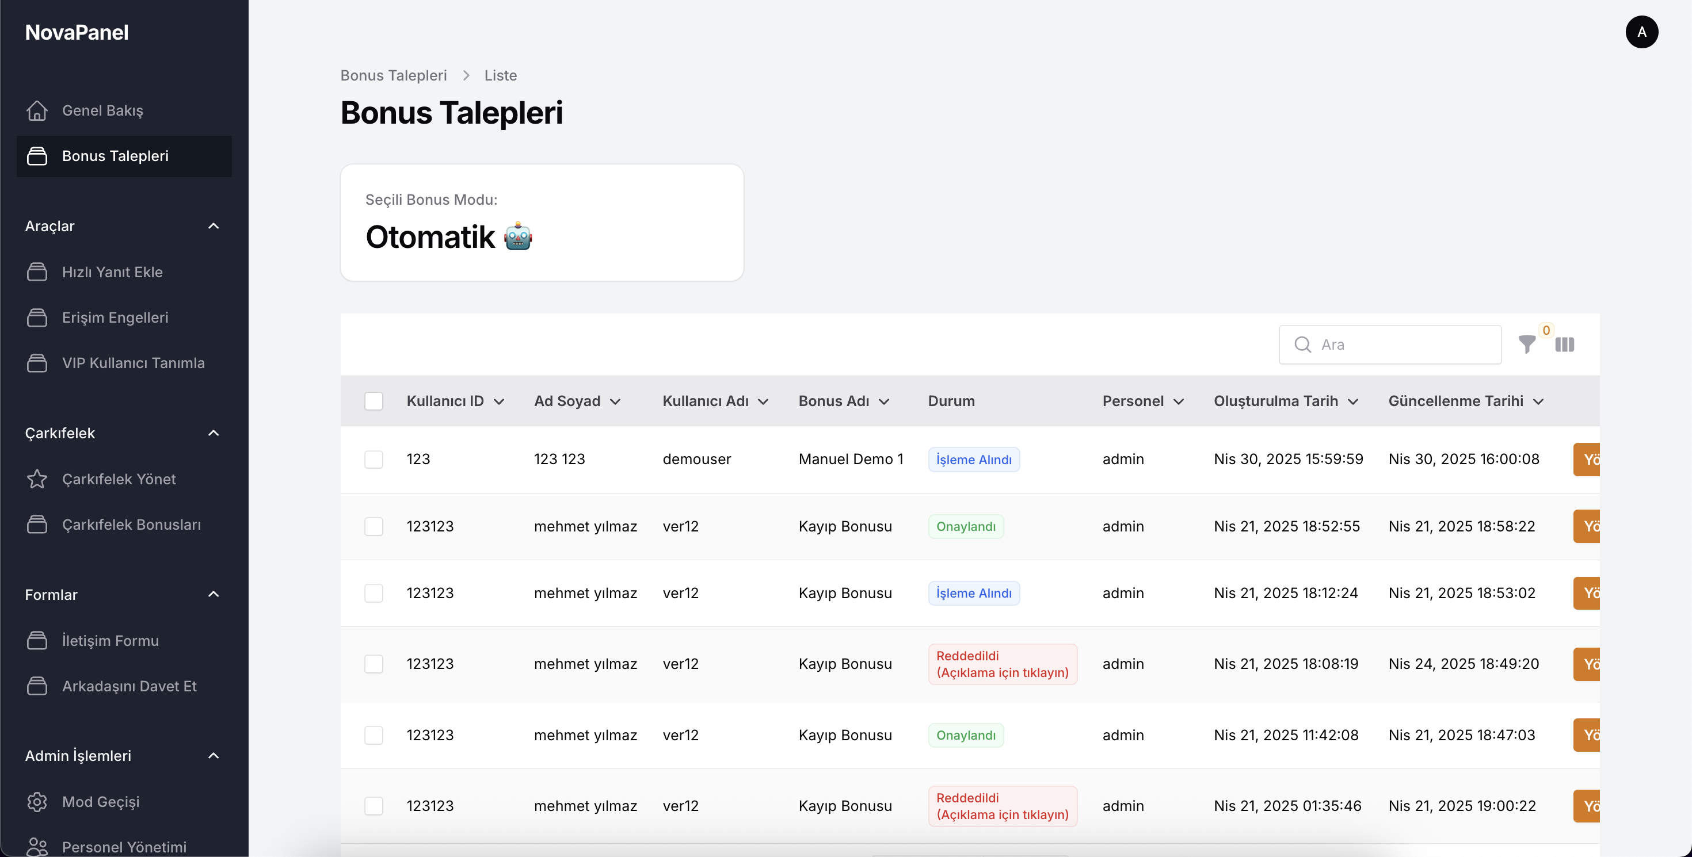Click orange action button in demouser row
This screenshot has height=857, width=1692.
(x=1586, y=460)
